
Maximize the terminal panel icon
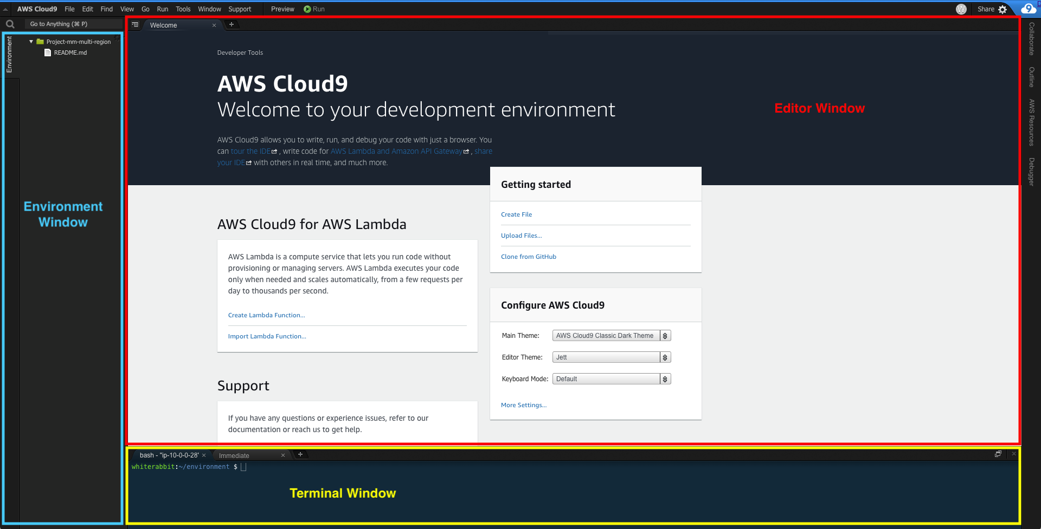[x=998, y=454]
